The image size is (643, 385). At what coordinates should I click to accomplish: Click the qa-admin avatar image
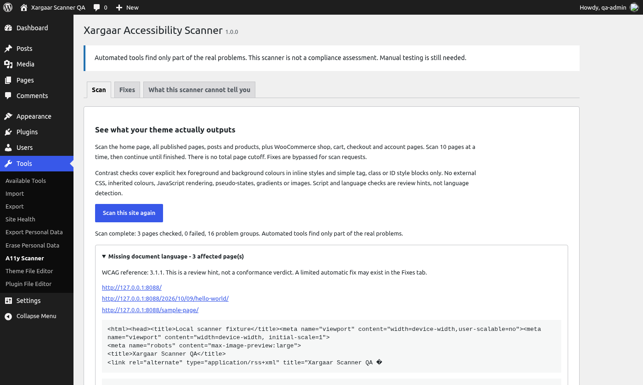pos(634,7)
